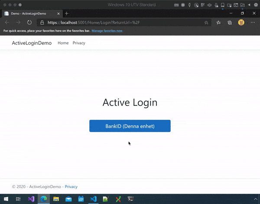Reload the page with the refresh icon
The width and height of the screenshot is (260, 204).
coord(29,22)
